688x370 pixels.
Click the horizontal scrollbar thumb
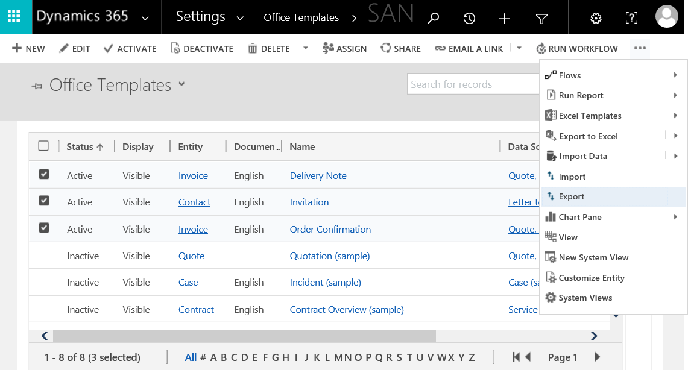click(x=244, y=336)
